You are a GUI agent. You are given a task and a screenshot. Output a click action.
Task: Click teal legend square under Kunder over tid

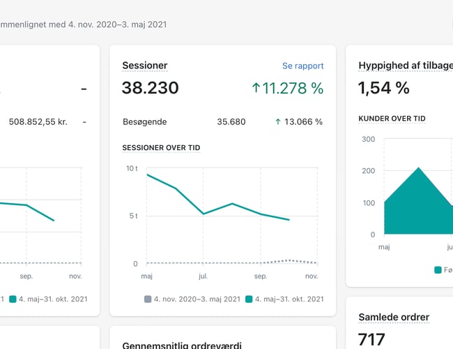438,269
